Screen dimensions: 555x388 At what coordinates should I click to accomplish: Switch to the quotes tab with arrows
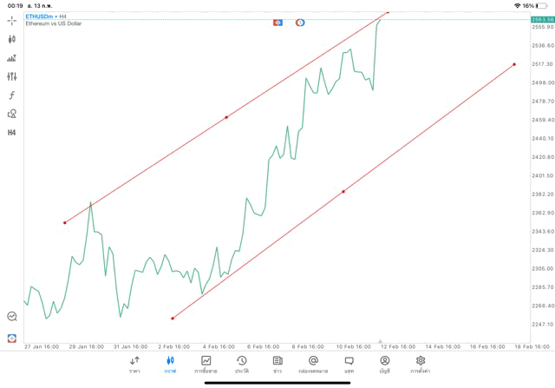pyautogui.click(x=134, y=364)
